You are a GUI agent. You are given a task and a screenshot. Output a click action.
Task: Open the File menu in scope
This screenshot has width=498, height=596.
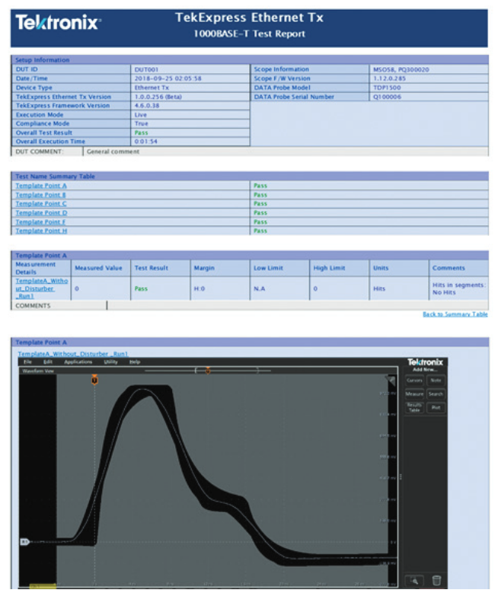pyautogui.click(x=27, y=362)
